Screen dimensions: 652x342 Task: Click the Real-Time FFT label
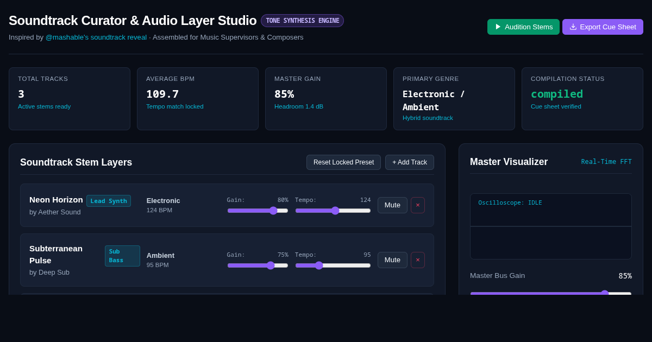606,162
